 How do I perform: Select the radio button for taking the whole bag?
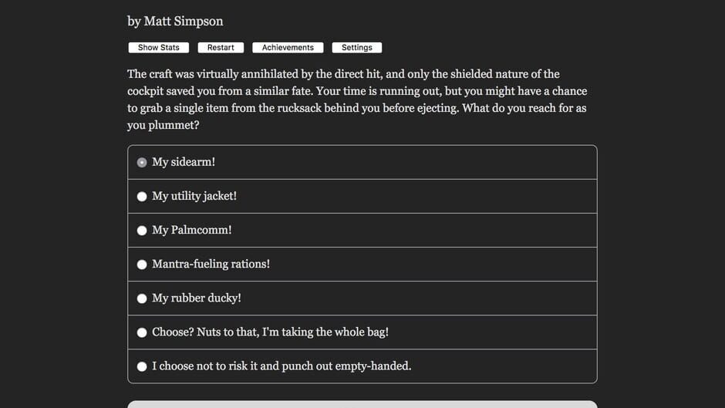pyautogui.click(x=142, y=332)
